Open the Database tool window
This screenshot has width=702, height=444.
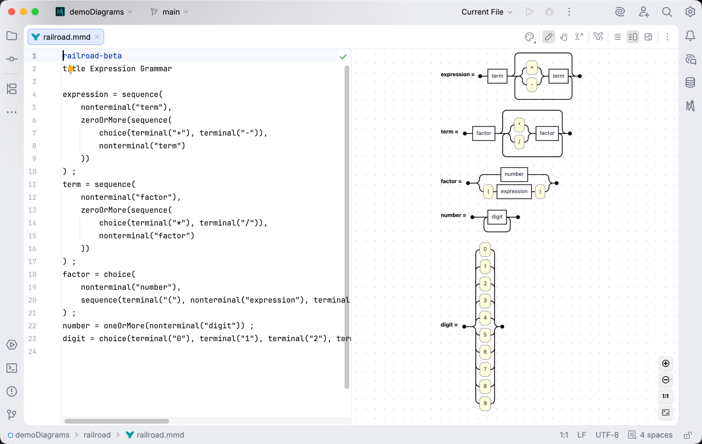[690, 82]
